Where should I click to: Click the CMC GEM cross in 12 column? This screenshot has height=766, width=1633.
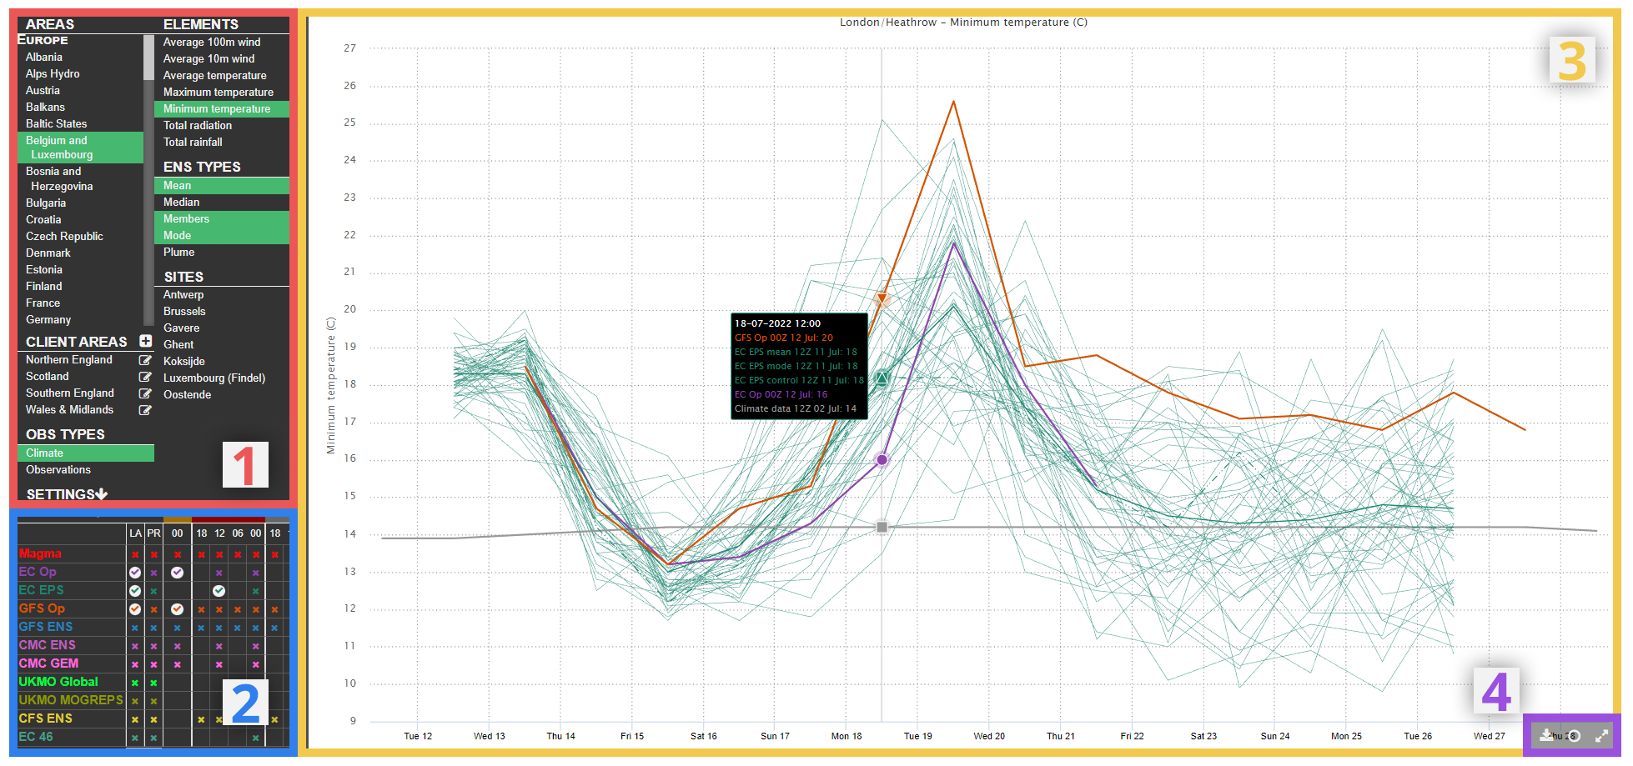(219, 664)
